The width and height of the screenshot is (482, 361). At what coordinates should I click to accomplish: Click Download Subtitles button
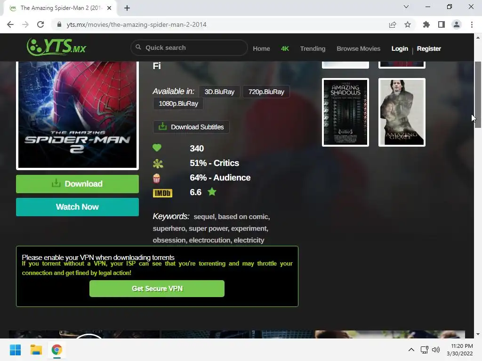click(x=191, y=127)
